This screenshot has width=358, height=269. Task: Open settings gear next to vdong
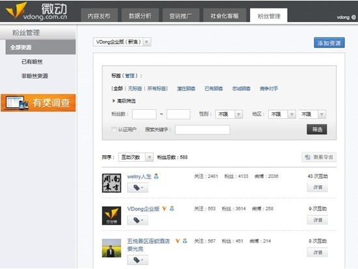(353, 17)
